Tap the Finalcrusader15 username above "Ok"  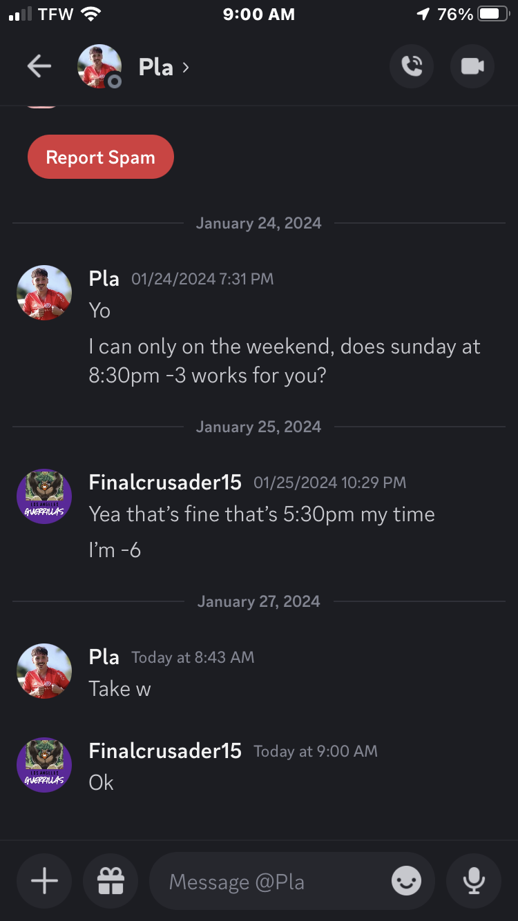coord(165,751)
